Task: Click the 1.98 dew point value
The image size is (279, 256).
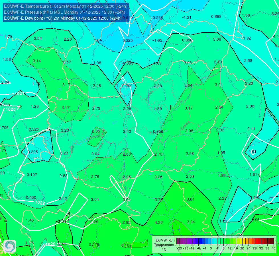Action: 97,63
